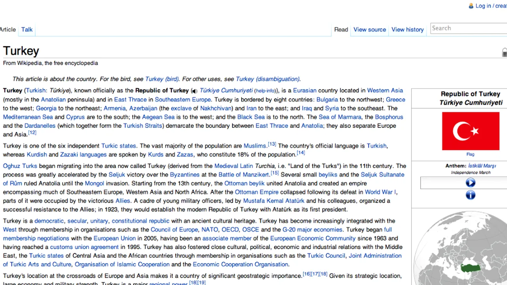Image resolution: width=507 pixels, height=285 pixels.
Task: Open the info icon below the anthem player
Action: coord(470,195)
